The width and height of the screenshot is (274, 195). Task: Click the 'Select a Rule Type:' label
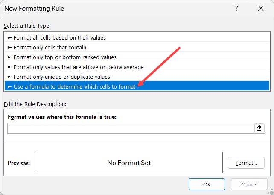click(27, 26)
